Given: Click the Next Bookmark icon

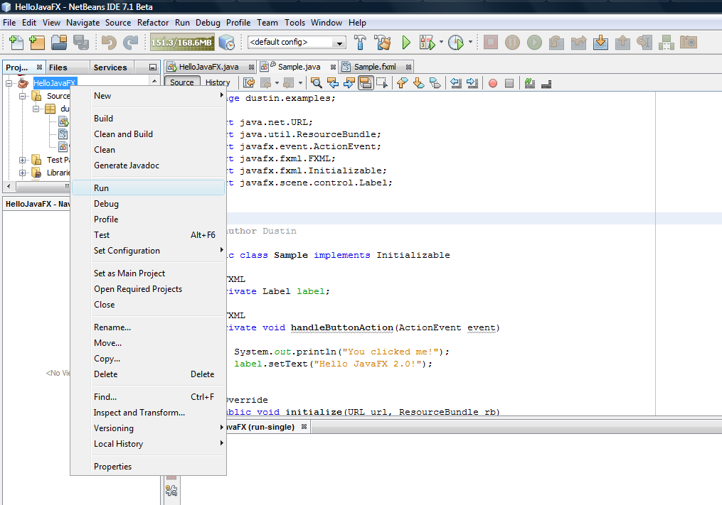Looking at the screenshot, I should click(418, 83).
